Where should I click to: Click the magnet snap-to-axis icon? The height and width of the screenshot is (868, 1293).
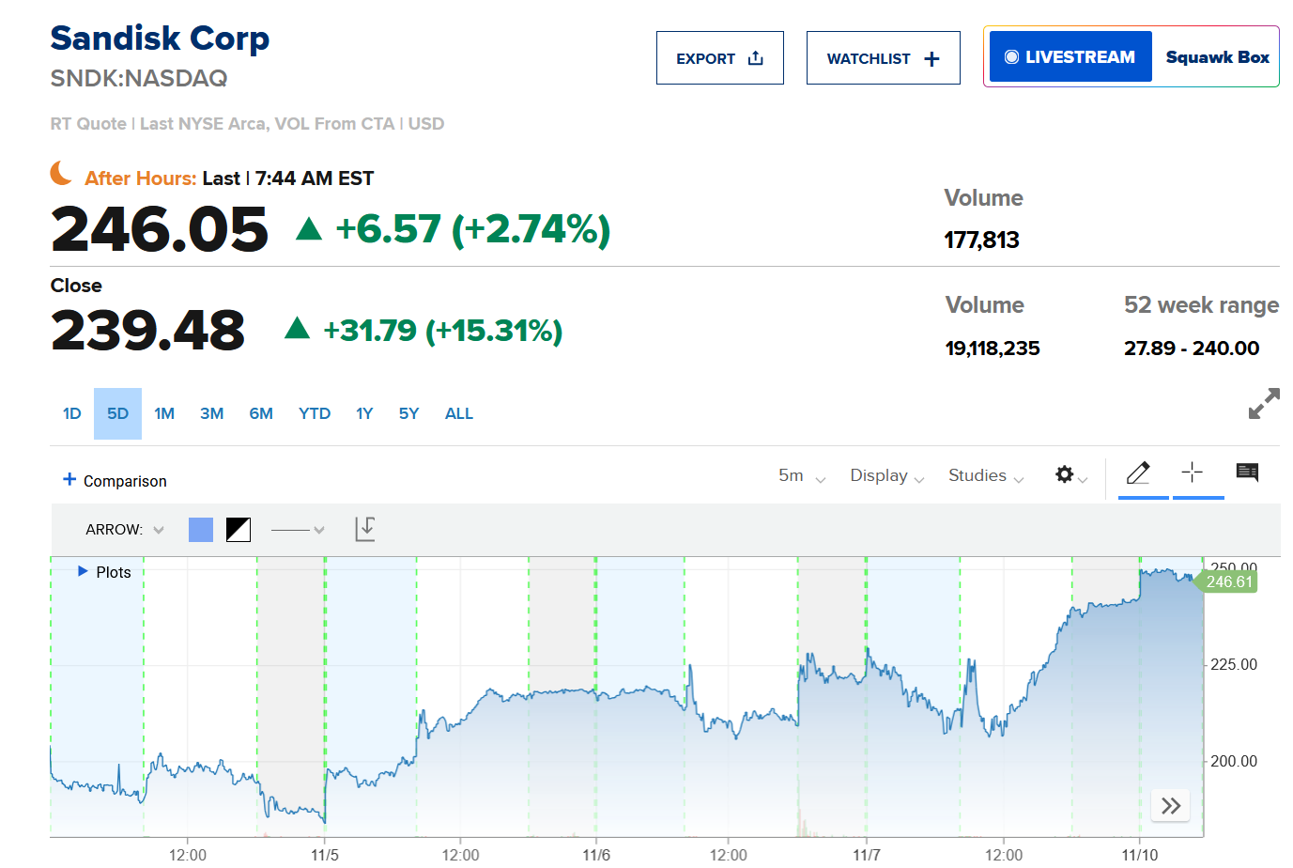coord(365,529)
